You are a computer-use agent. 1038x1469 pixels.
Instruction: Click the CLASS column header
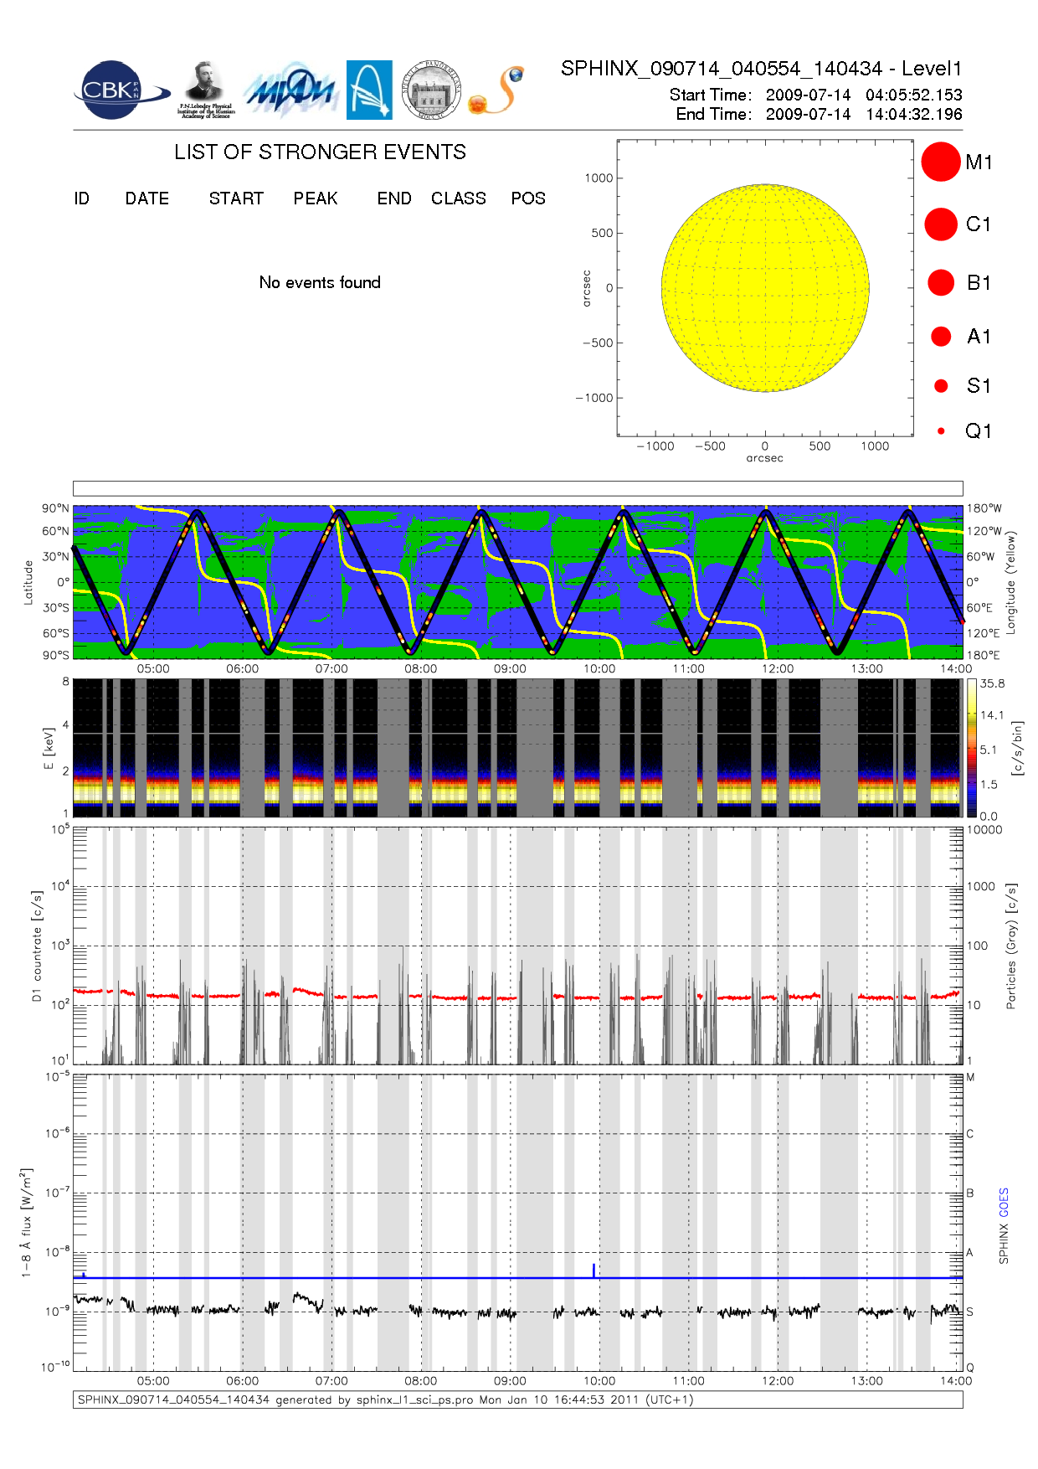click(458, 198)
